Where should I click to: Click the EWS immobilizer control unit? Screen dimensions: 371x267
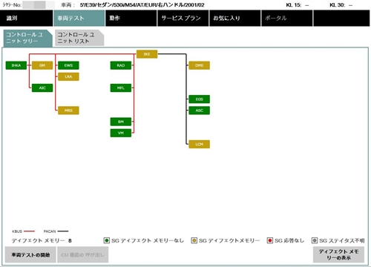[68, 65]
